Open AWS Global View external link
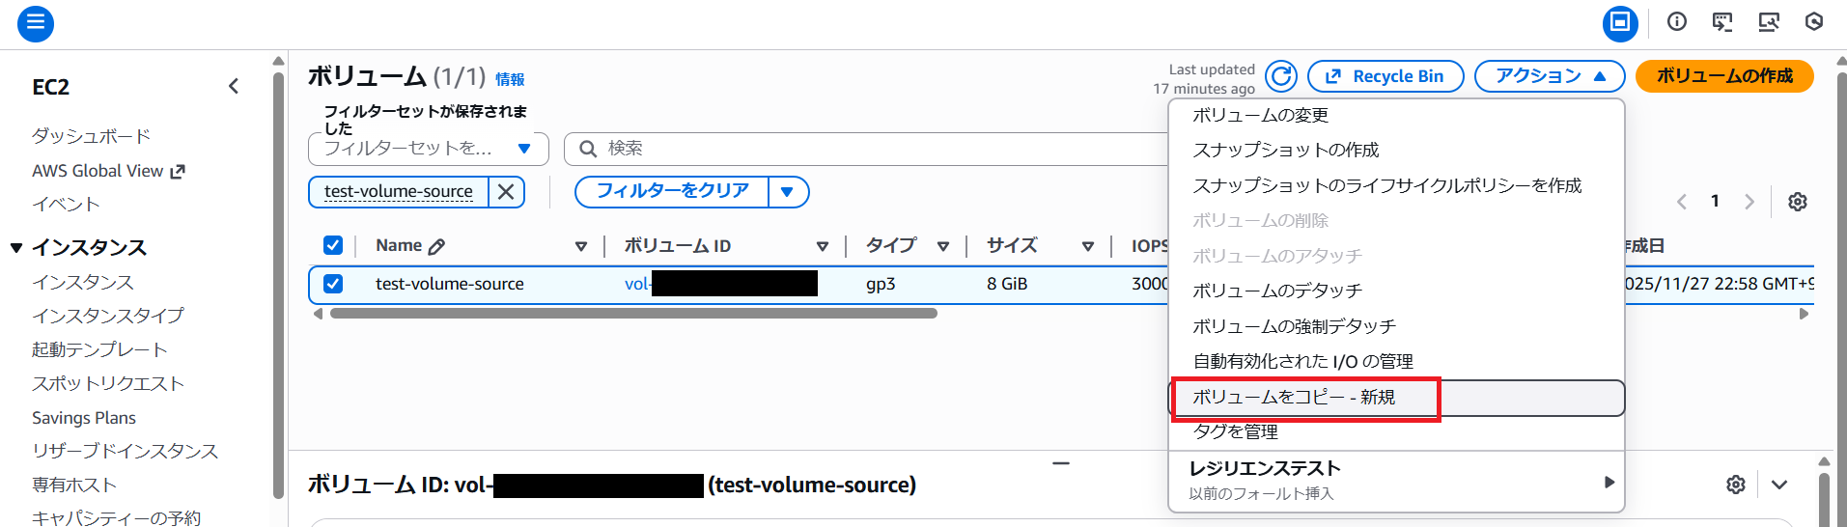Image resolution: width=1847 pixels, height=527 pixels. 108,171
